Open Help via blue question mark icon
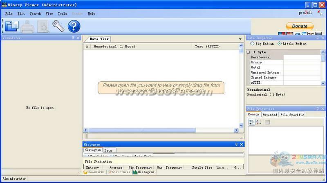The image size is (327, 183). click(x=74, y=26)
